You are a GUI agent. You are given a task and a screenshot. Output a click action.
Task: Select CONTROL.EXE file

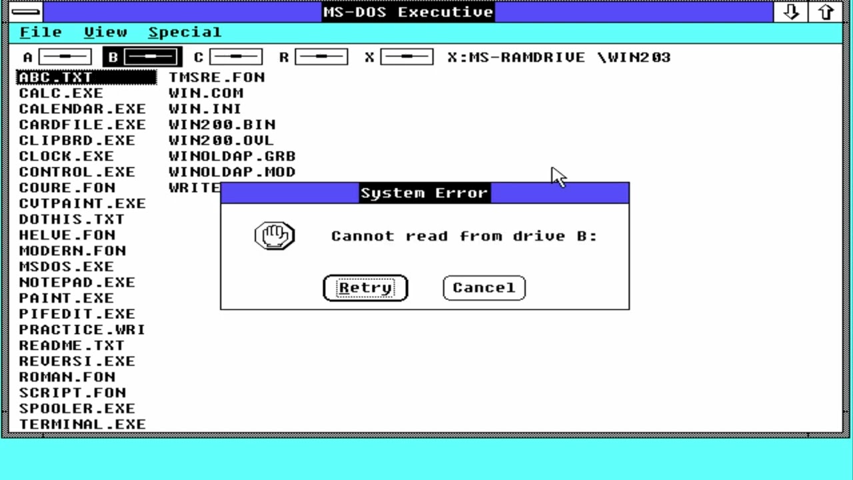[77, 172]
